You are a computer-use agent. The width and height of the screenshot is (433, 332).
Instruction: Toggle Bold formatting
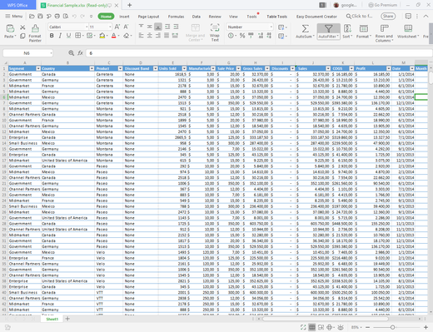click(52, 36)
